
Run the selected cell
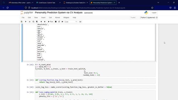[51, 22]
